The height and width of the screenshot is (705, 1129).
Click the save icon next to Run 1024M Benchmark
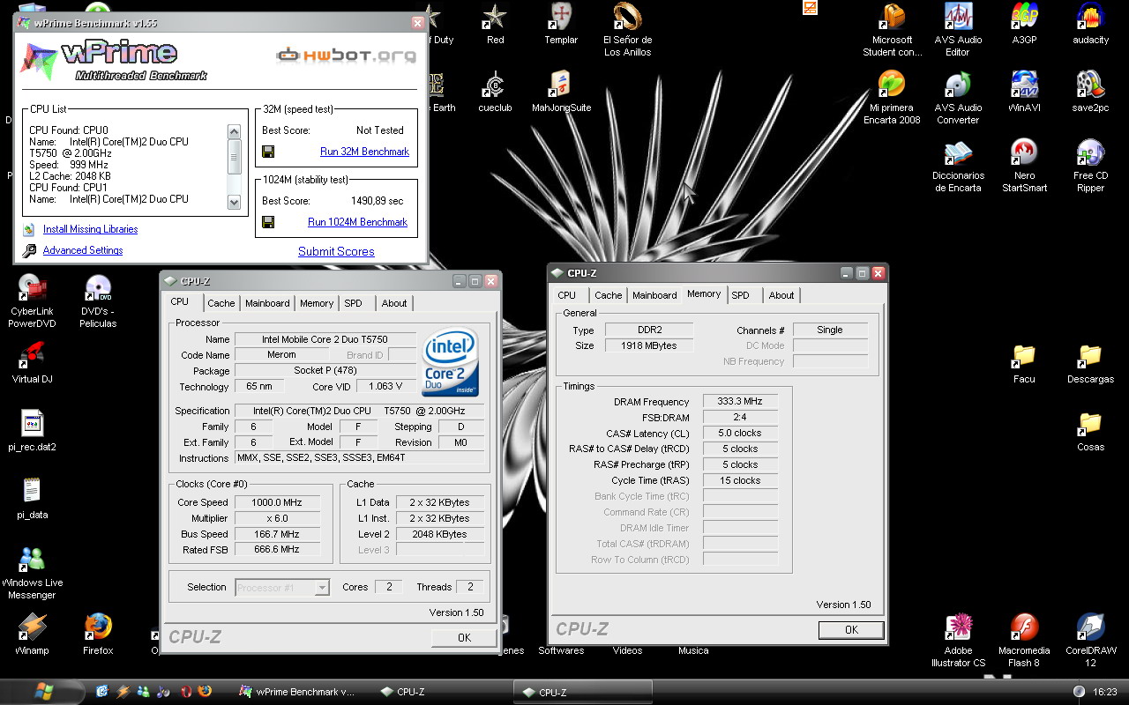(268, 222)
